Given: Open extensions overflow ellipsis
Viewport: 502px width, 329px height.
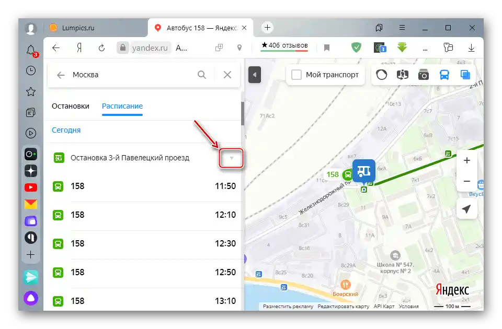Looking at the screenshot, I should pyautogui.click(x=425, y=49).
